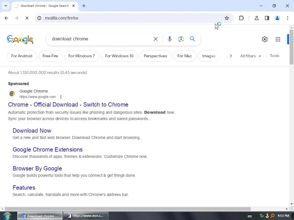Click the vertical scrollbar thumb
Screen dimensions: 294x220
tap(291, 47)
